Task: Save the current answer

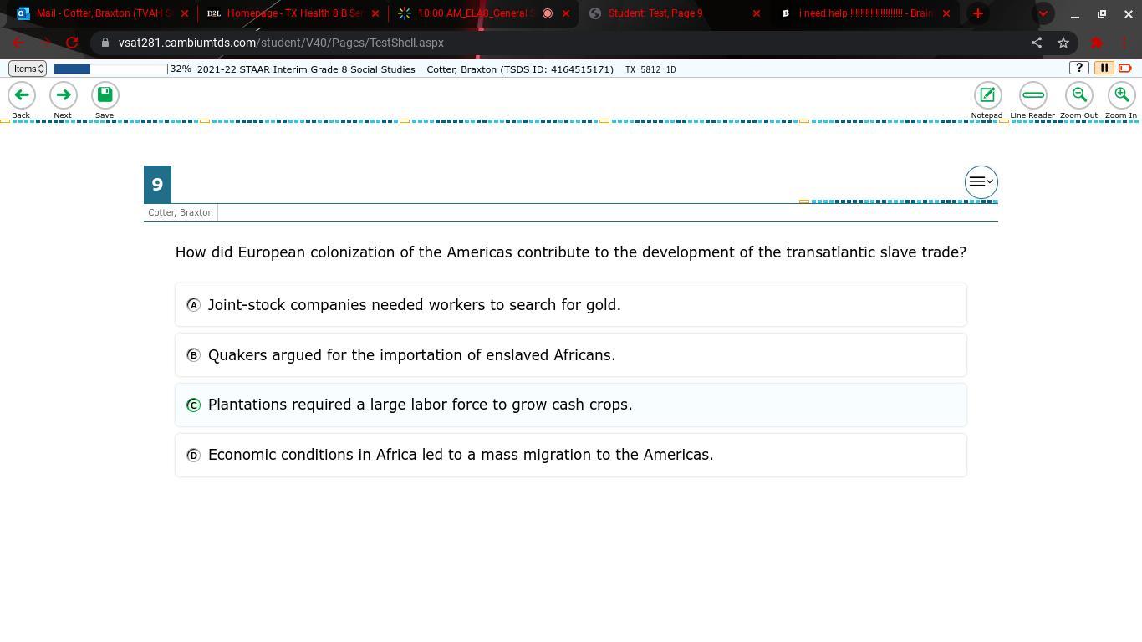Action: pos(105,95)
